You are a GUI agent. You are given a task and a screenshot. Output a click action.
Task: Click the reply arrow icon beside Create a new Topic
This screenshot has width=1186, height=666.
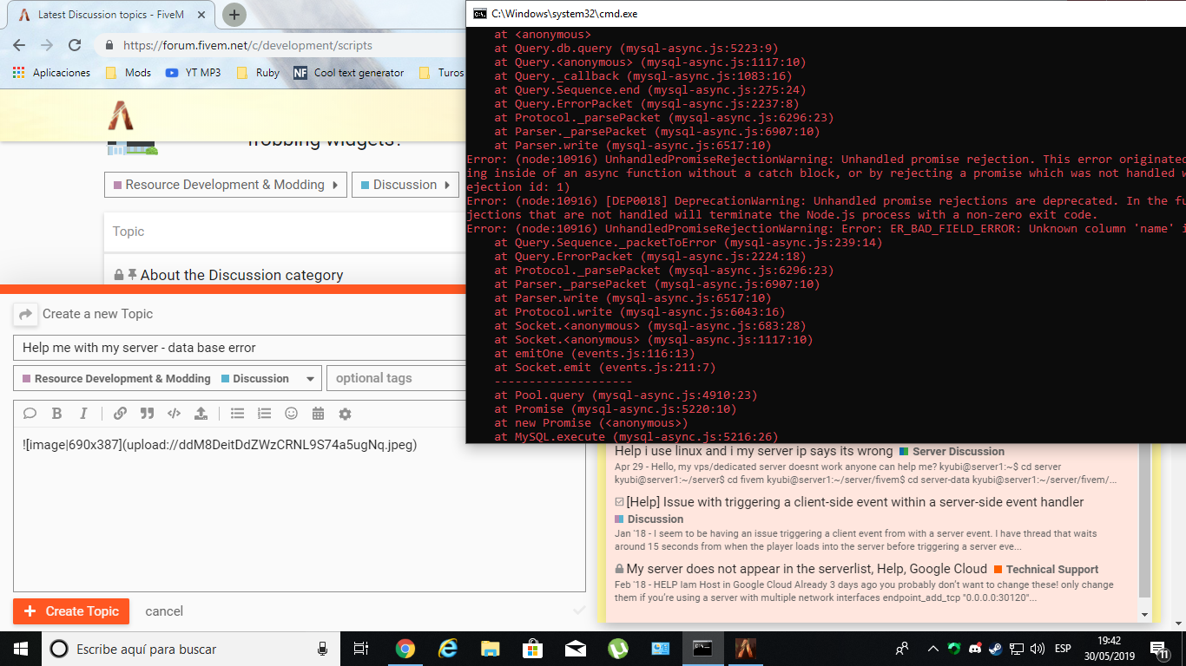point(26,314)
